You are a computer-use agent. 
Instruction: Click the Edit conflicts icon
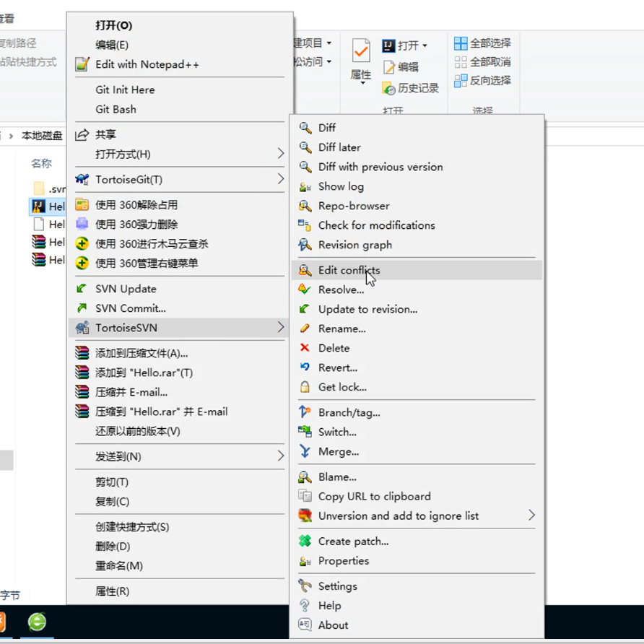point(305,270)
